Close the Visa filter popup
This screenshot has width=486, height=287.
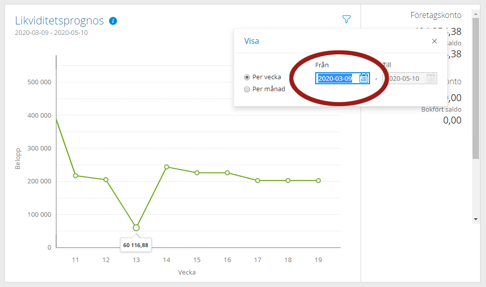(434, 41)
